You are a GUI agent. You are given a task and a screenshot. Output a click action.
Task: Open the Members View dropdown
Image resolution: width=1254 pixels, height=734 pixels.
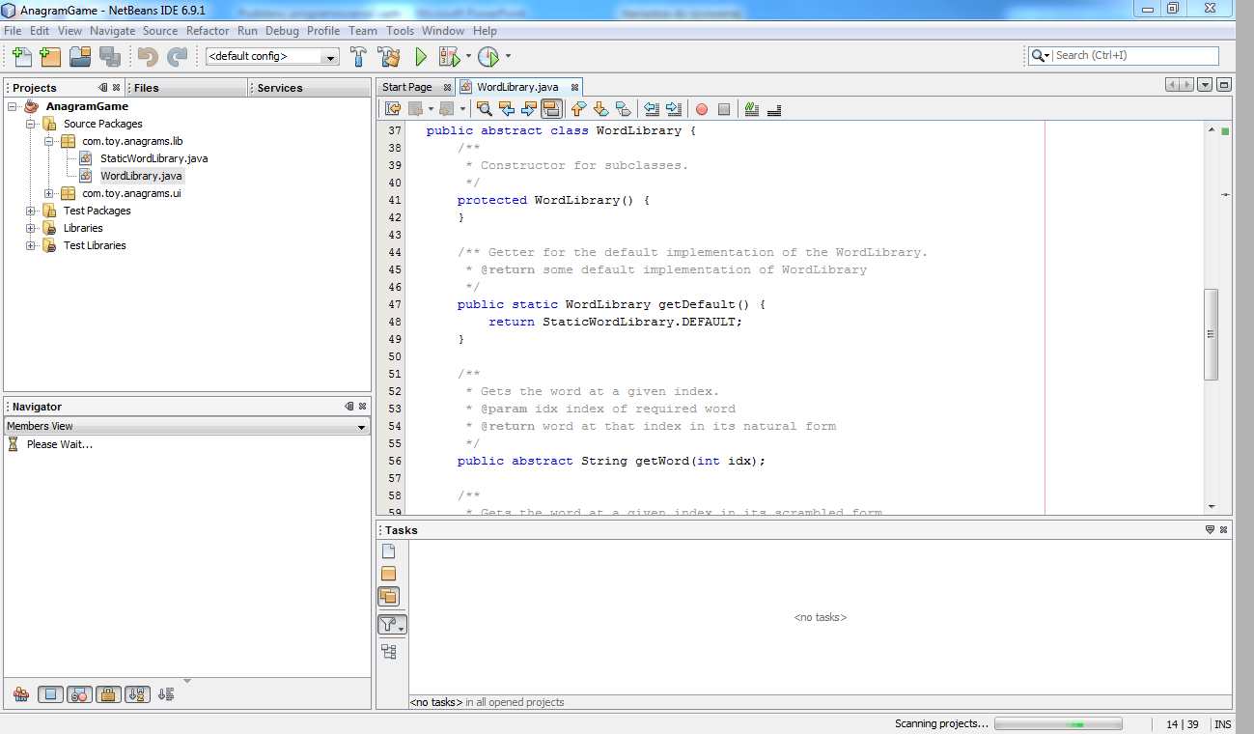(186, 426)
